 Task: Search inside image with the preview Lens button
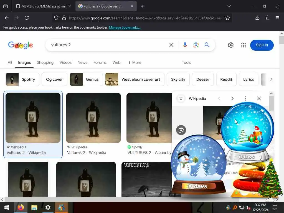click(x=181, y=130)
